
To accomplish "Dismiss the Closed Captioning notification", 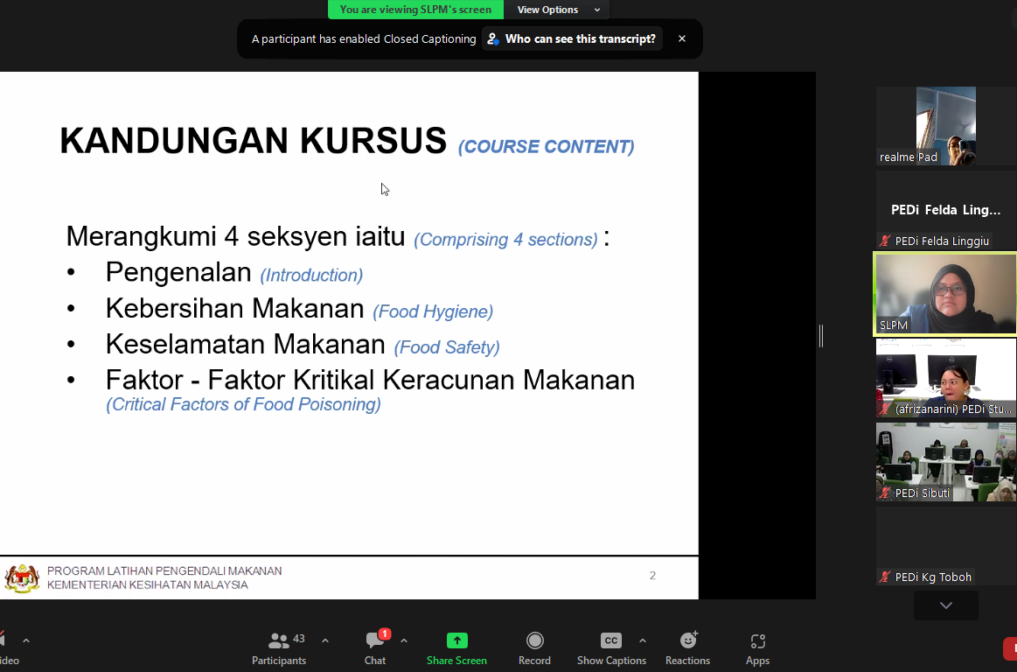I will click(682, 38).
